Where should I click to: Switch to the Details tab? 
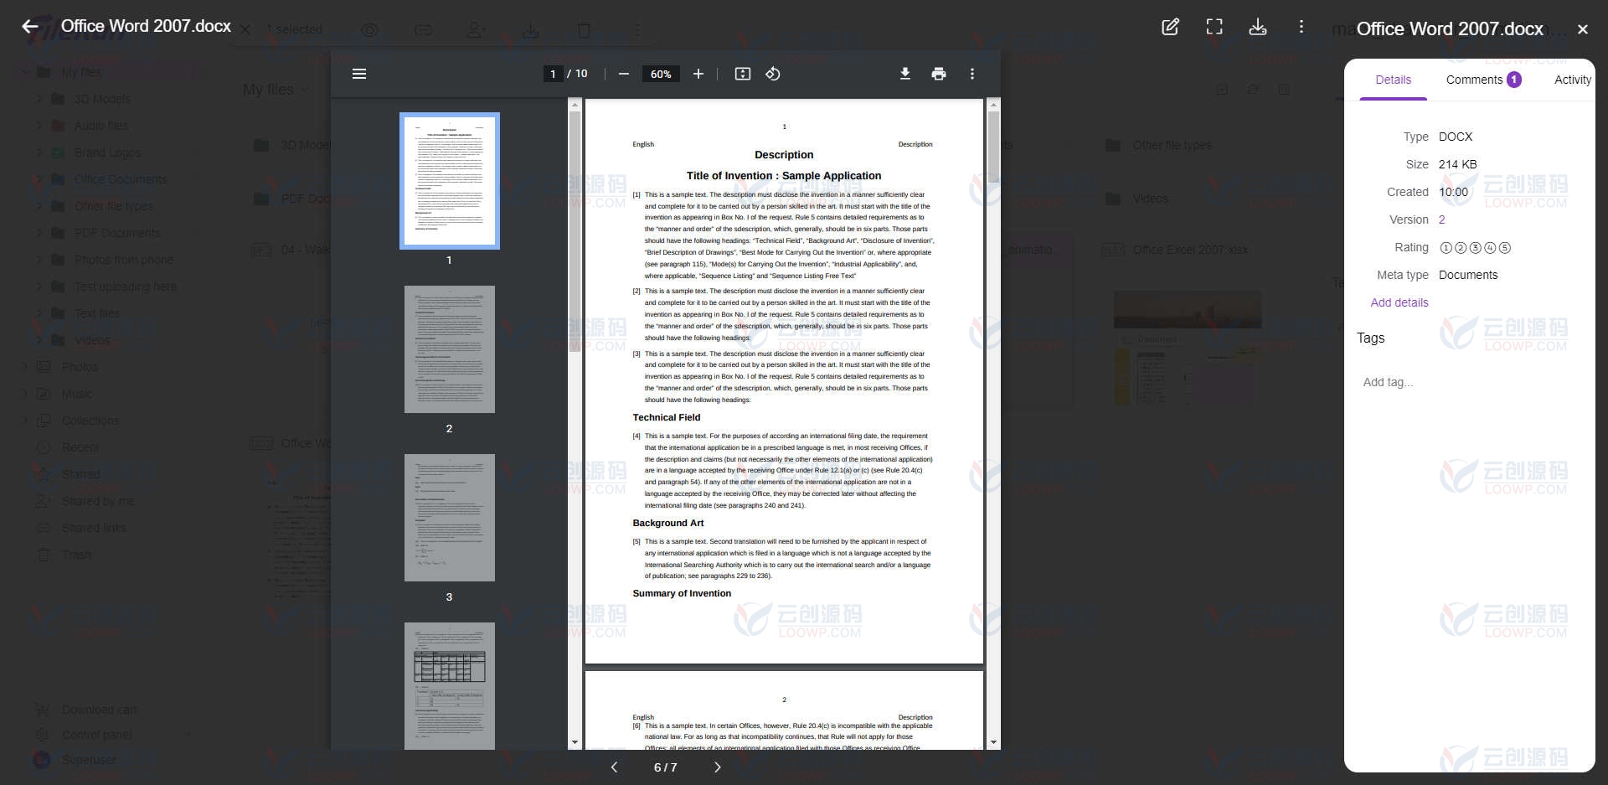[x=1394, y=80]
